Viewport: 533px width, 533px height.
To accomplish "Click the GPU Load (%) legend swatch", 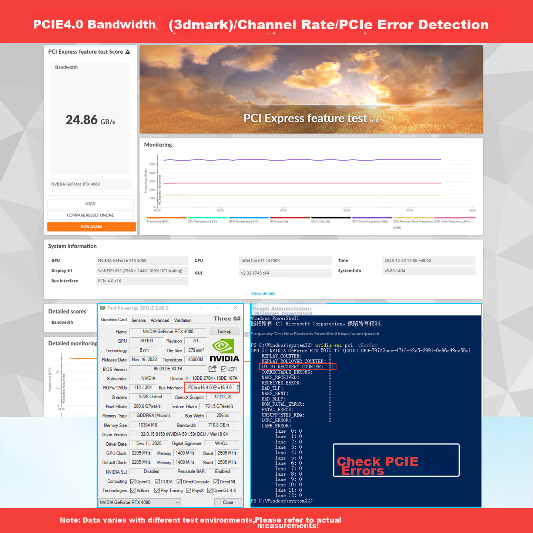I will point(290,218).
